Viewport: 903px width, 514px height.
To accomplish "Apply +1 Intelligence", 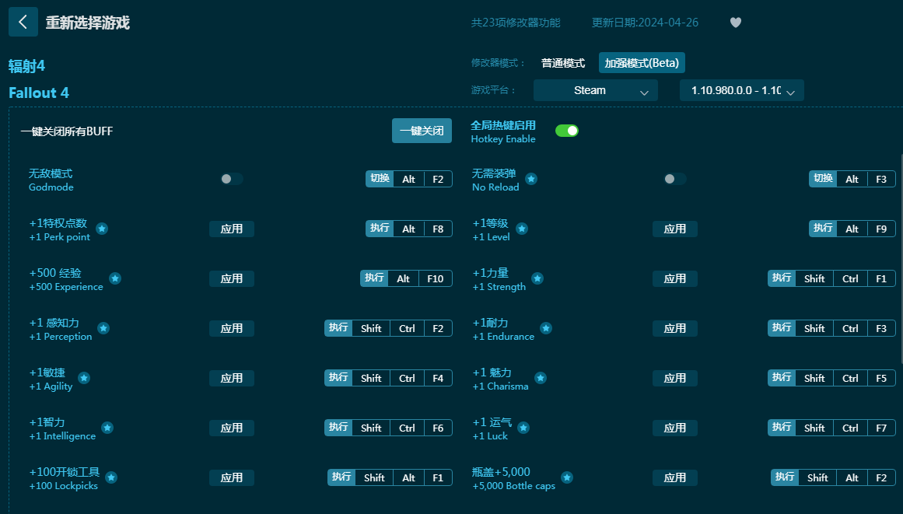I will (x=232, y=428).
